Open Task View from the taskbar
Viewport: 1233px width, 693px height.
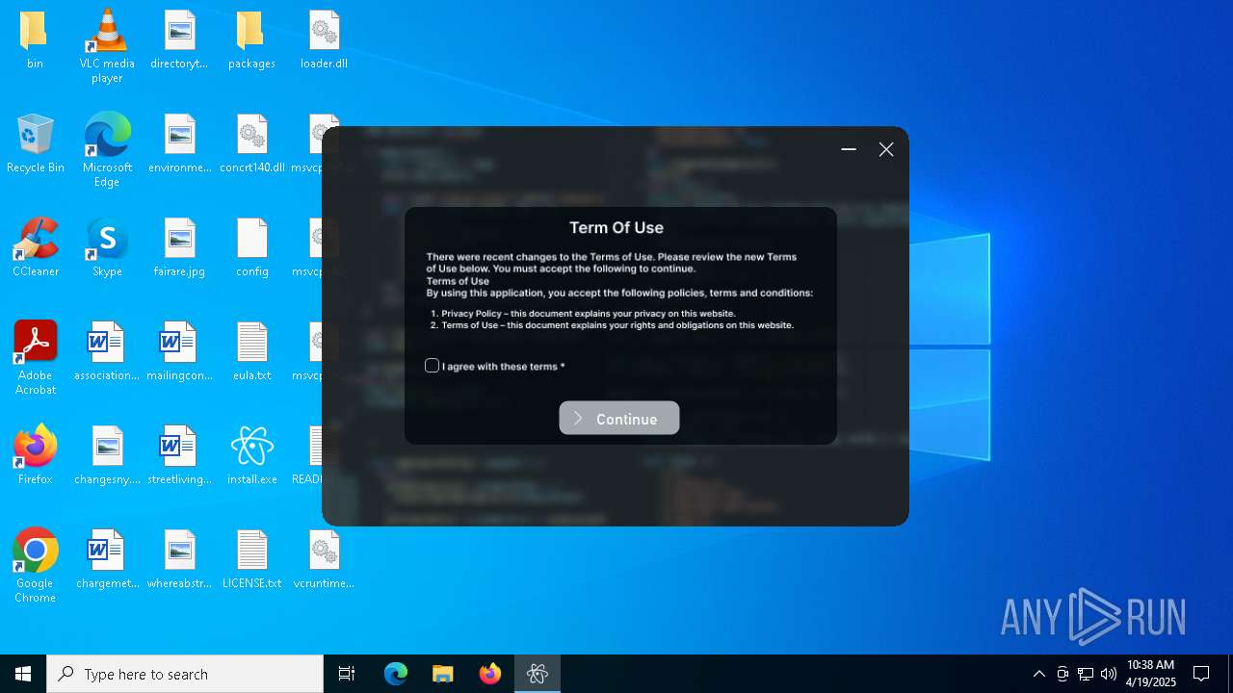[347, 674]
